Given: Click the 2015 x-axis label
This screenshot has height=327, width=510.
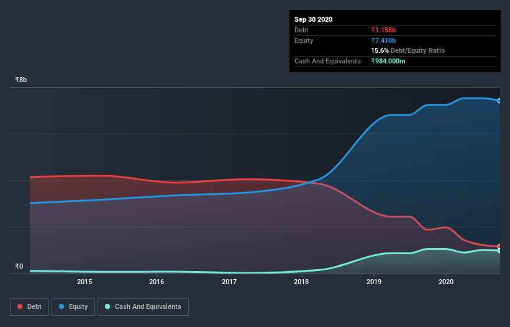Looking at the screenshot, I should pos(84,282).
